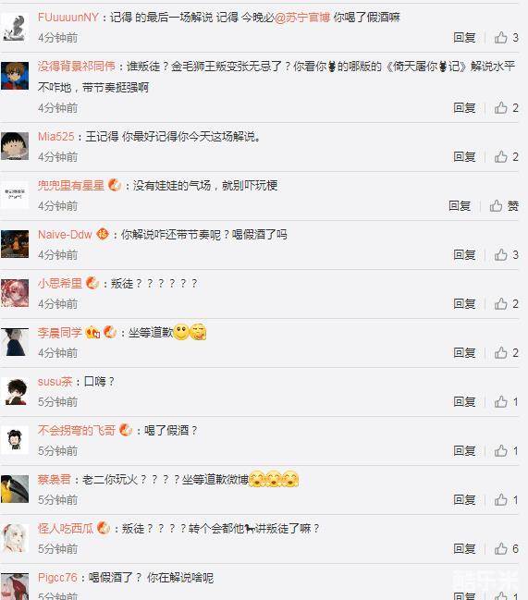Thumbs-up 蔡桑君's comment
The height and width of the screenshot is (600, 528).
(x=500, y=500)
